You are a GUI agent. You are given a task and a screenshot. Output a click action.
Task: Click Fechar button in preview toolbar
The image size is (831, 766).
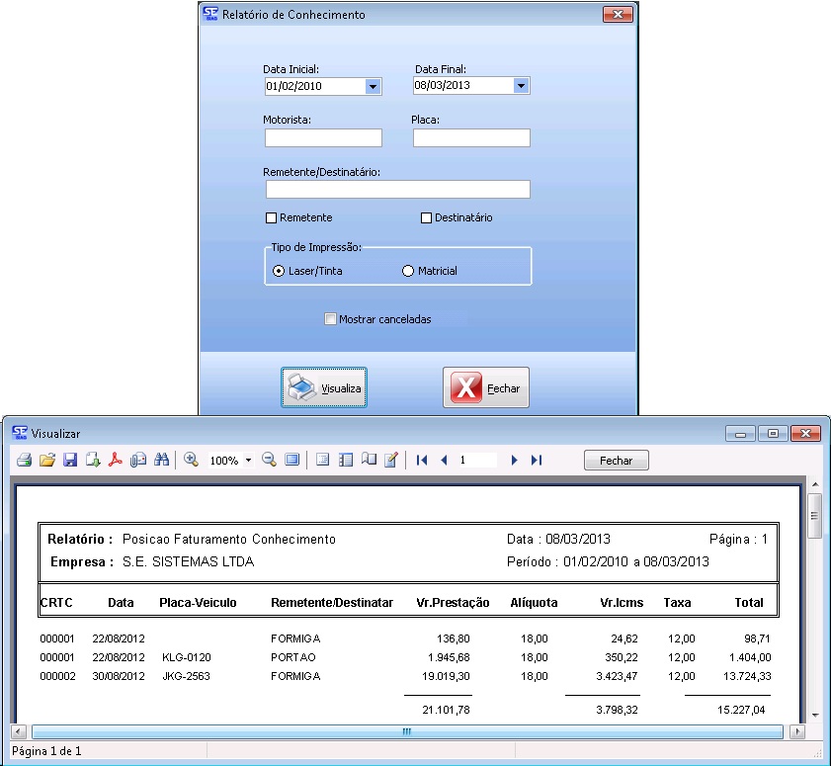tap(616, 461)
